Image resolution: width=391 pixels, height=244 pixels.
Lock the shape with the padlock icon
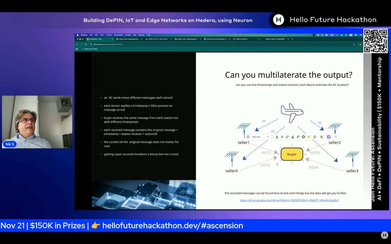[322, 137]
